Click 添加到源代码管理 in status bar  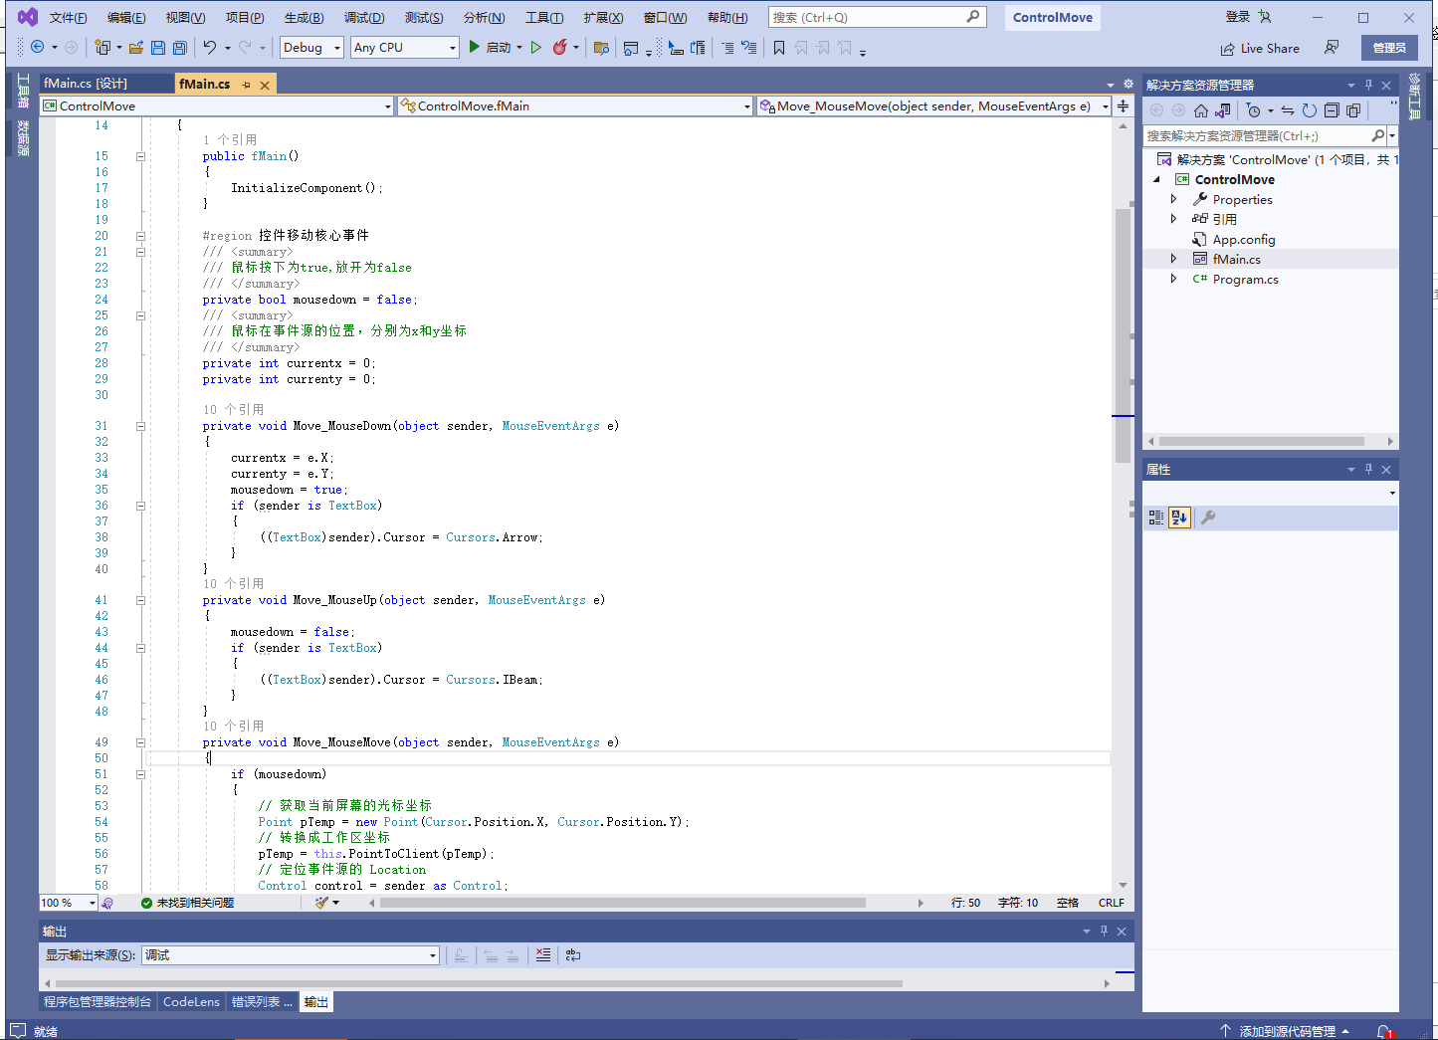click(1285, 1031)
